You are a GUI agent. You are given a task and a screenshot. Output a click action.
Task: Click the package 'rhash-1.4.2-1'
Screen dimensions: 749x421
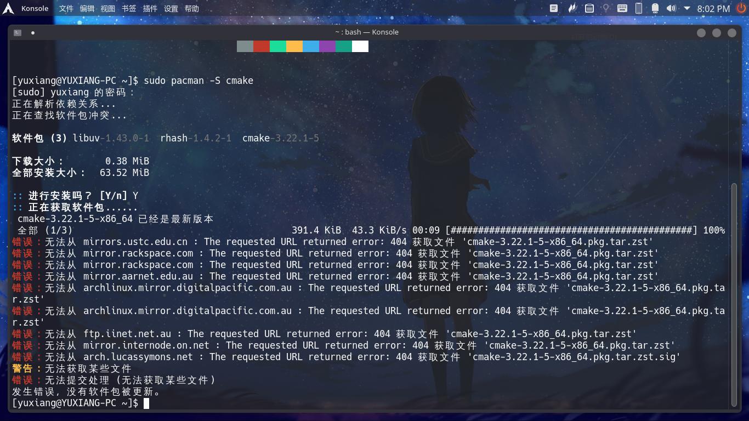tap(196, 138)
